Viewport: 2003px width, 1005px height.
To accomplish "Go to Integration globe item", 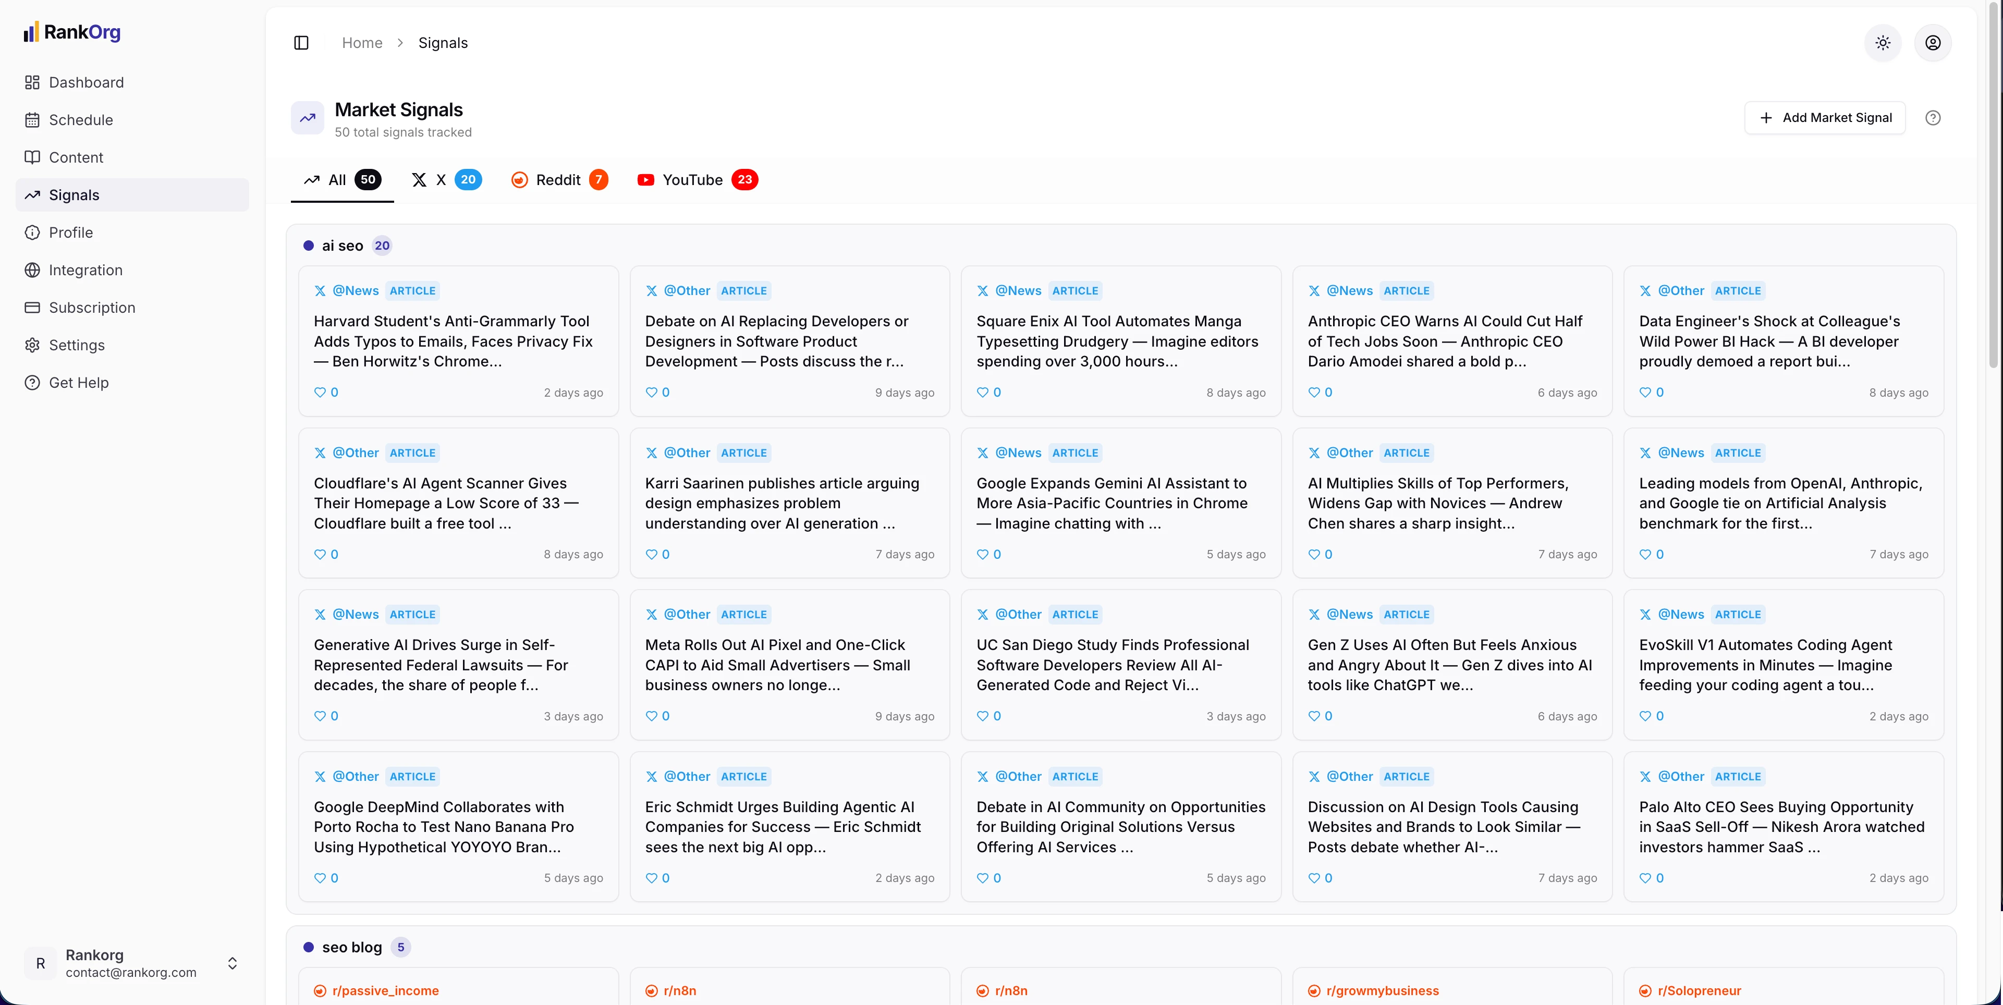I will click(x=86, y=269).
